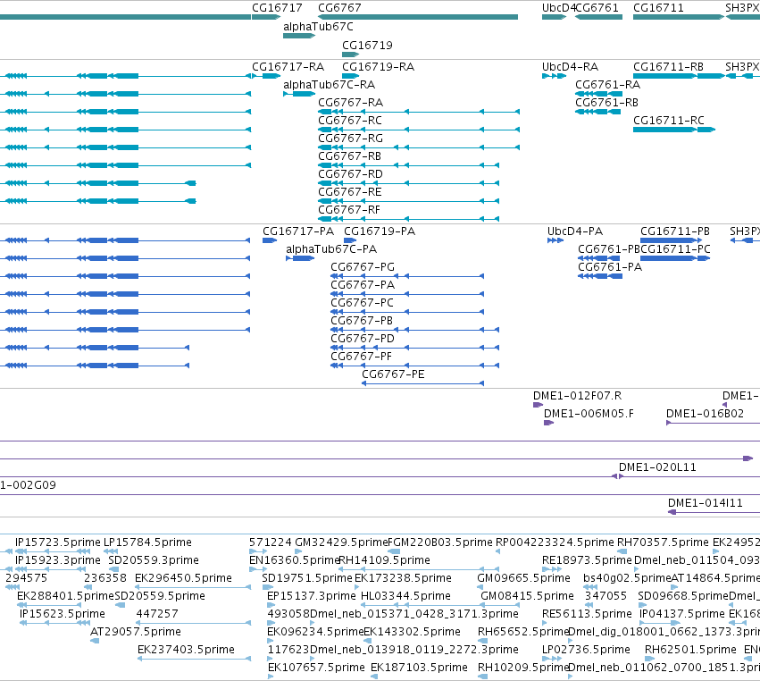Click the alphaTub67C-PA protein label
Viewport: 760px width, 681px height.
coord(331,248)
